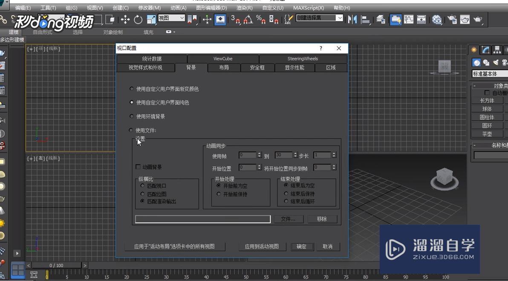
Task: Enable the 动画背景 checkbox
Action: click(138, 167)
